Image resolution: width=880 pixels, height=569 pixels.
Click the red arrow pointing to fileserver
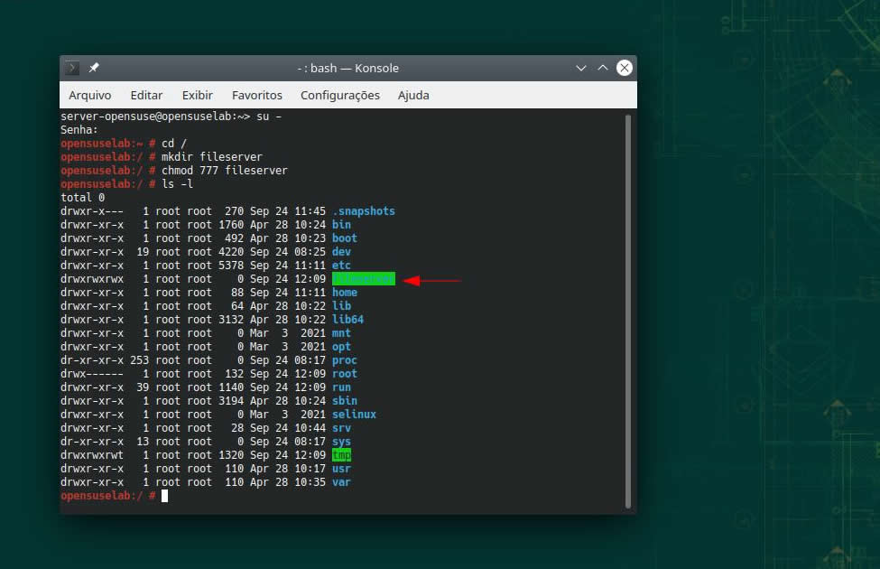point(432,280)
